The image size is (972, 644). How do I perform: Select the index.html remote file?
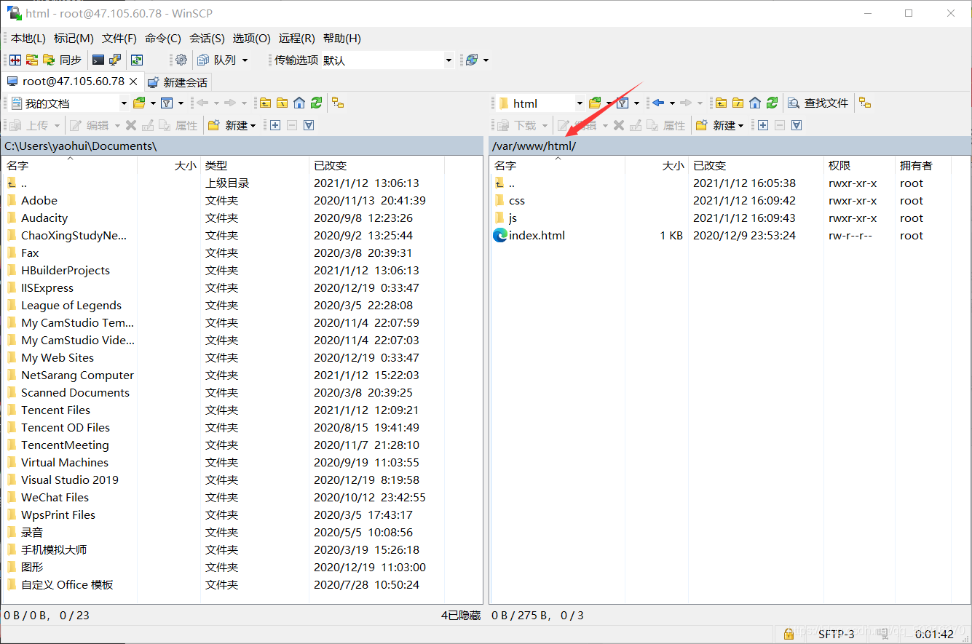[537, 236]
